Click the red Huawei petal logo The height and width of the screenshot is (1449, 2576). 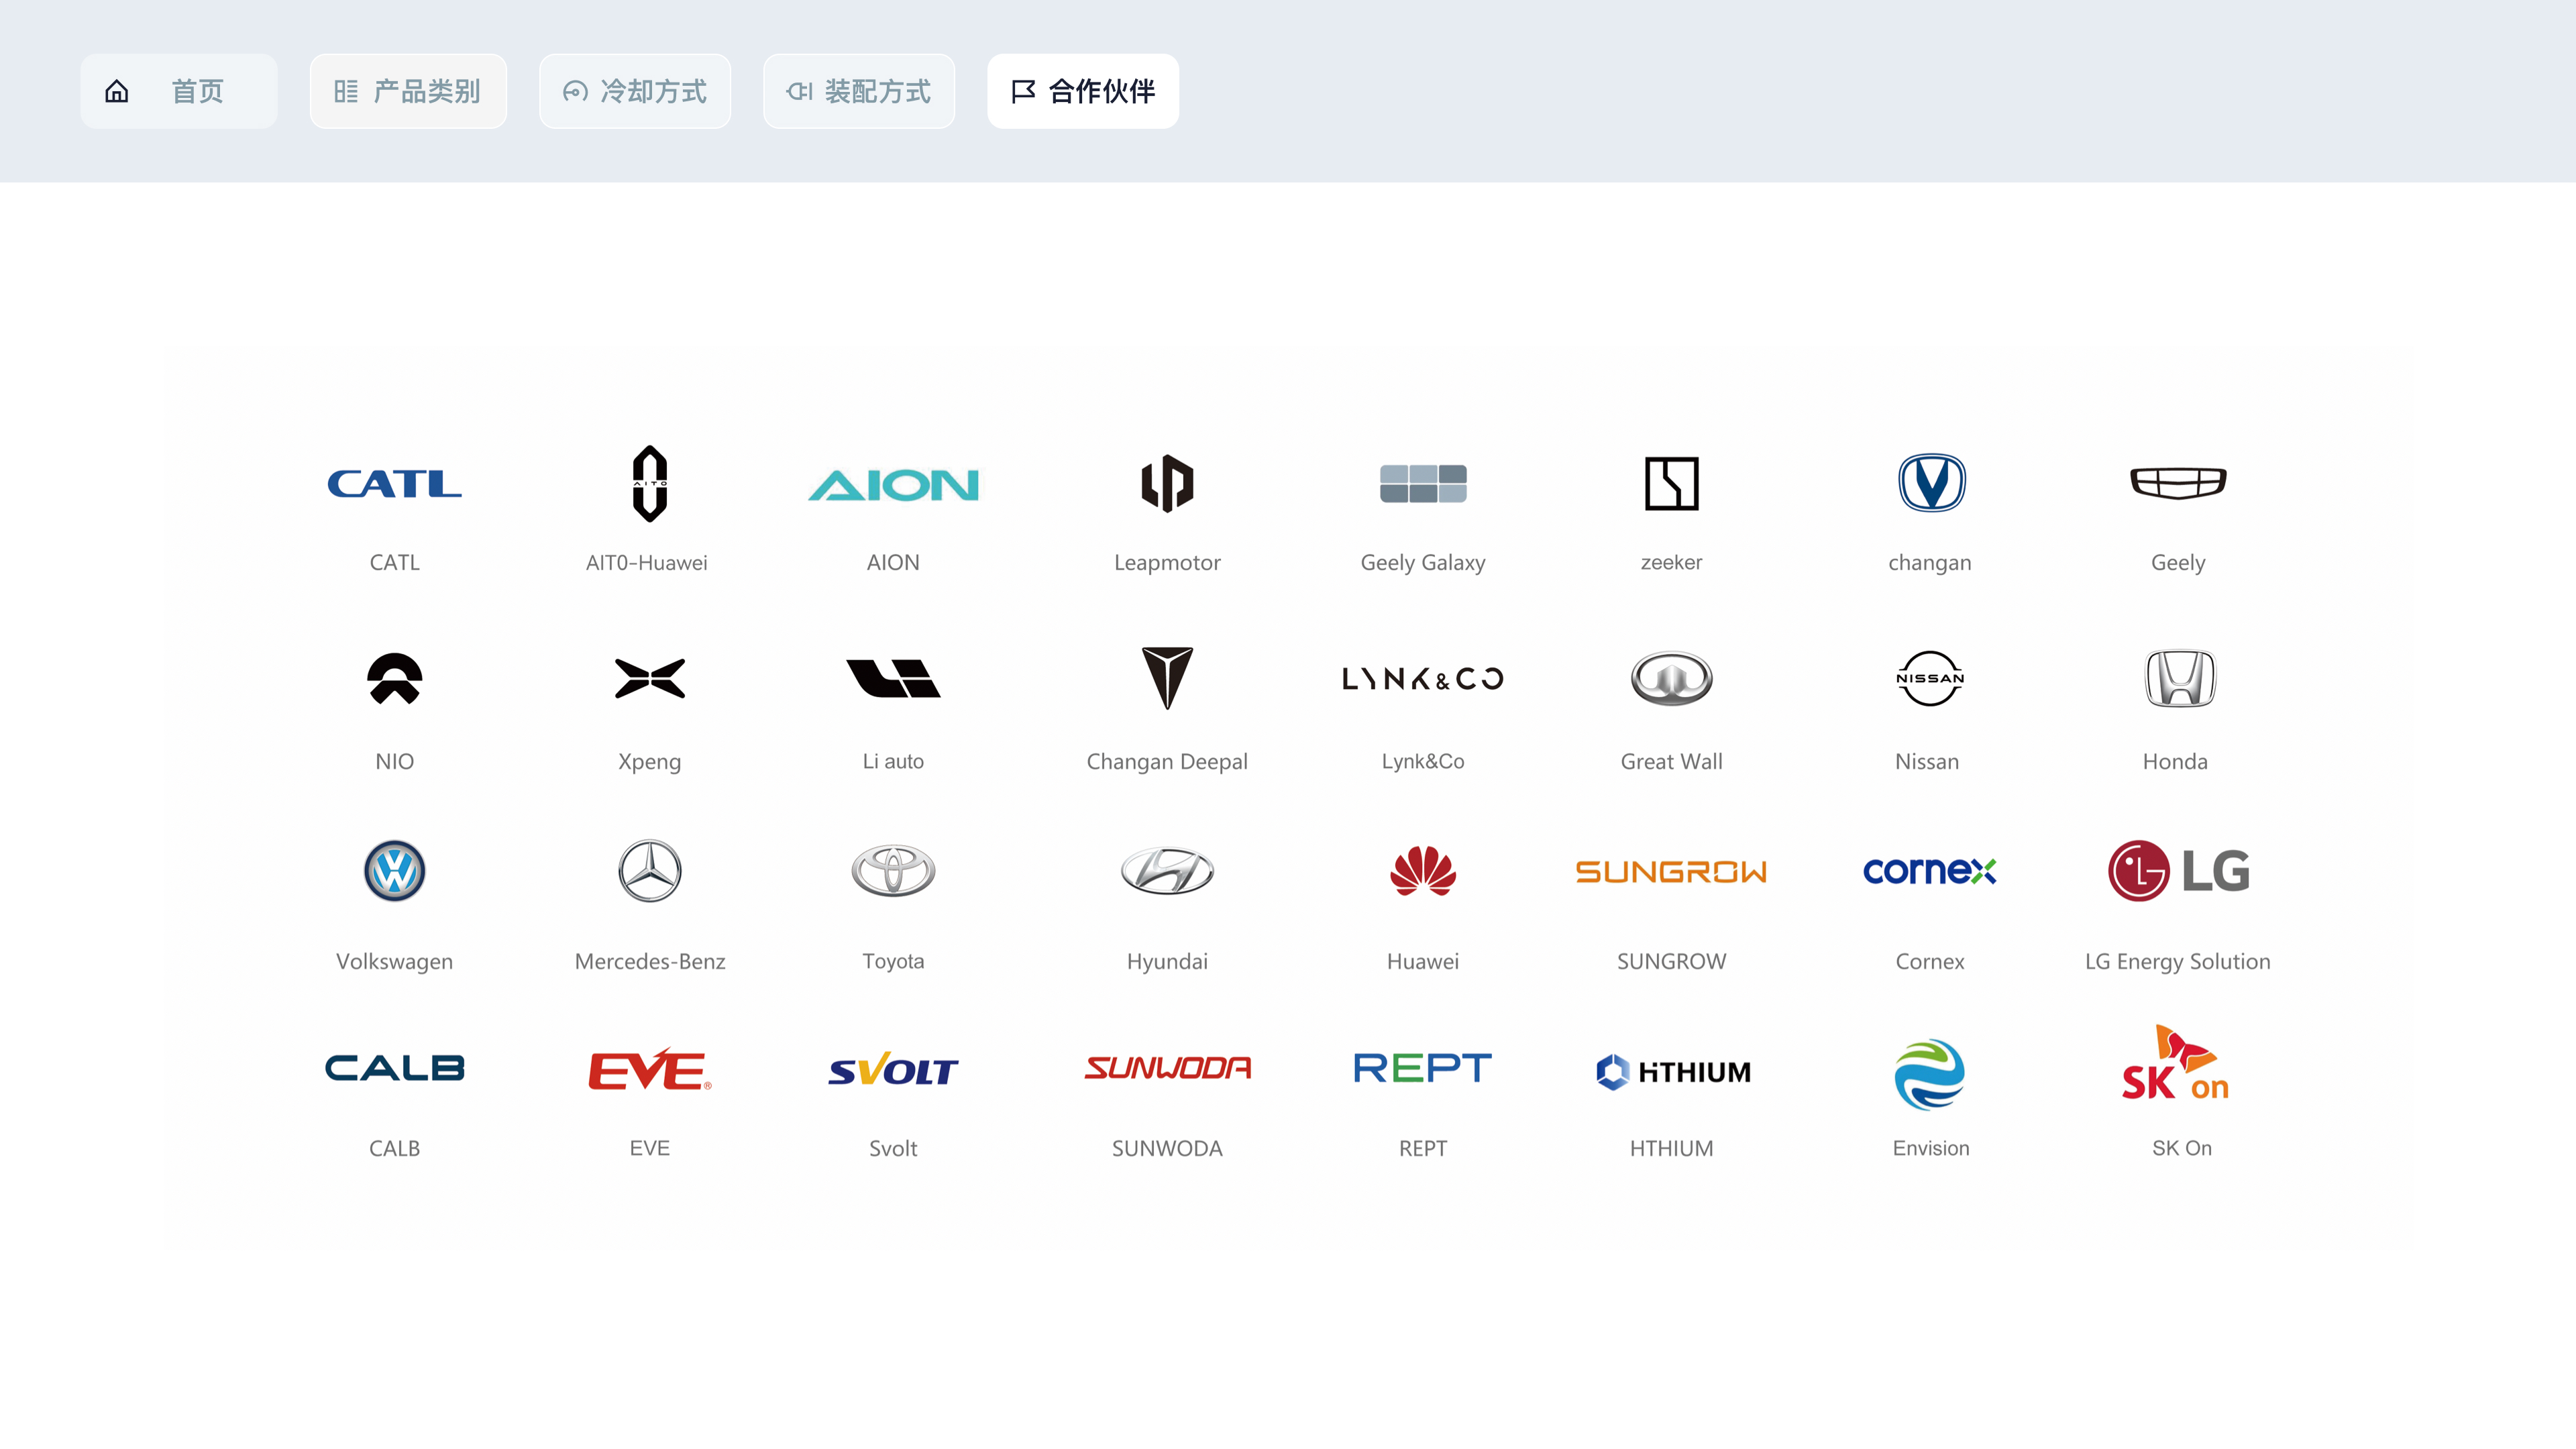(x=1423, y=871)
